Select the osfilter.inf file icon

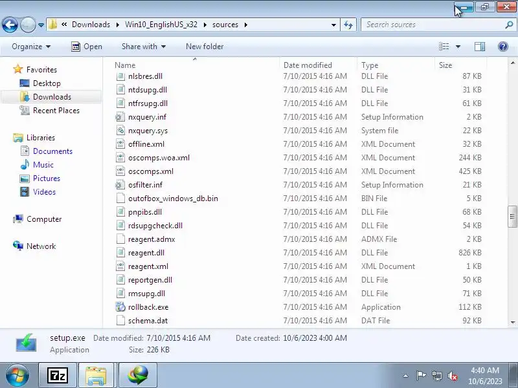pos(120,185)
